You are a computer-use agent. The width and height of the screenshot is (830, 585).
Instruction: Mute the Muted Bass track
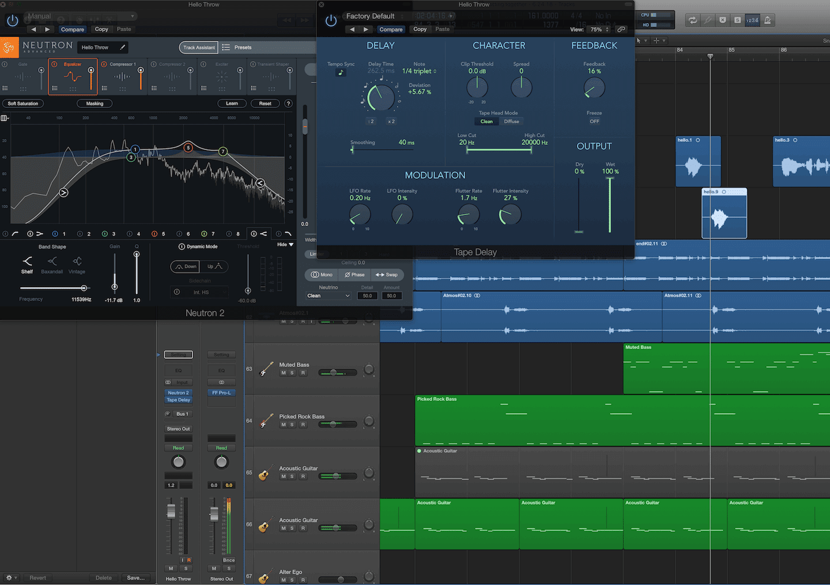pos(283,373)
